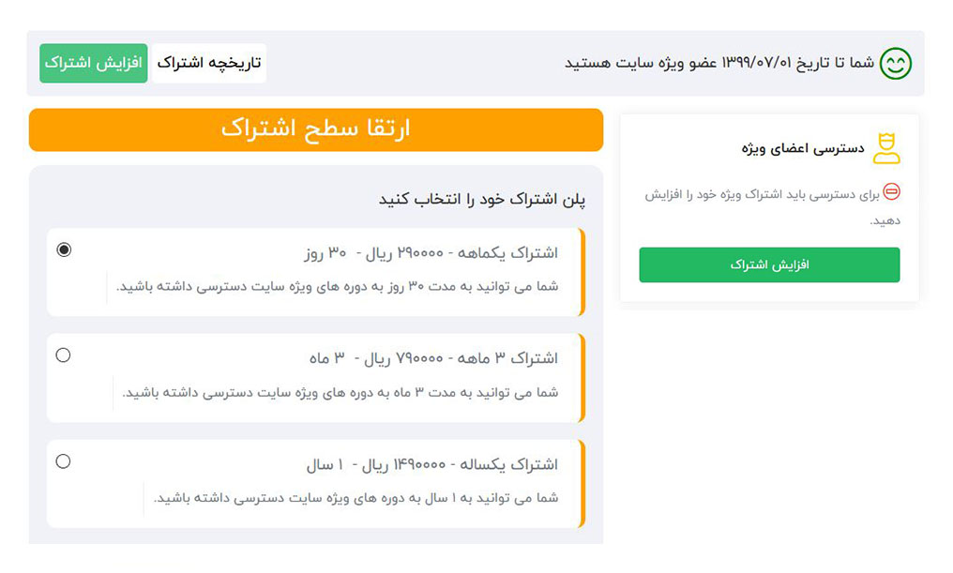Select the 3-month 790000 rial subscription radio
The height and width of the screenshot is (573, 953).
63,355
